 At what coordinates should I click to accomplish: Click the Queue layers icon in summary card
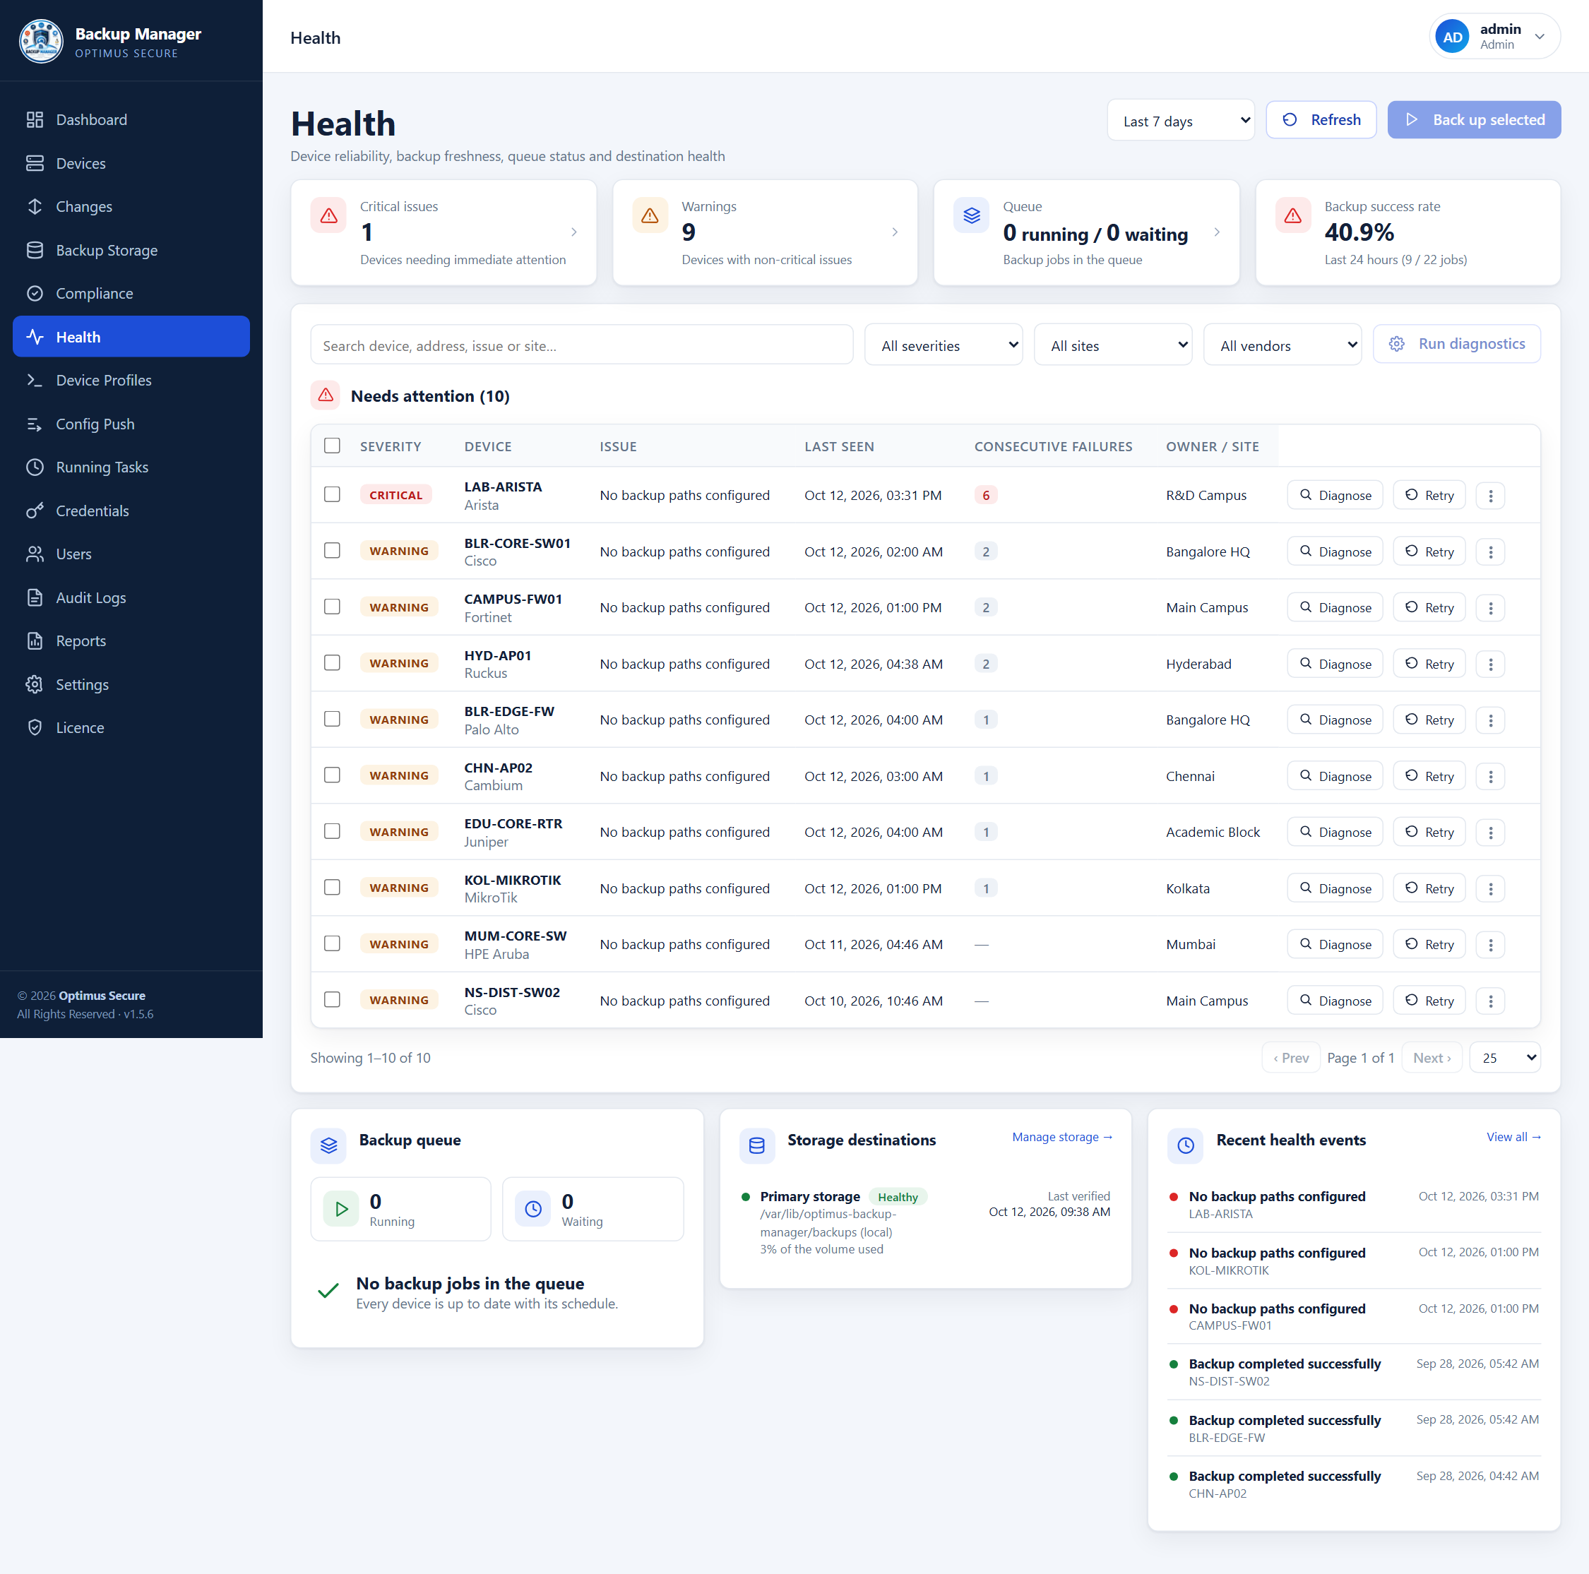971,215
